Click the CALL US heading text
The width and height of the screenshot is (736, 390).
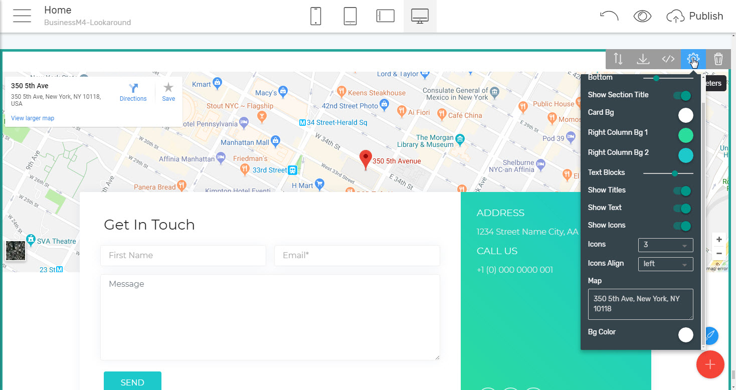coord(497,251)
